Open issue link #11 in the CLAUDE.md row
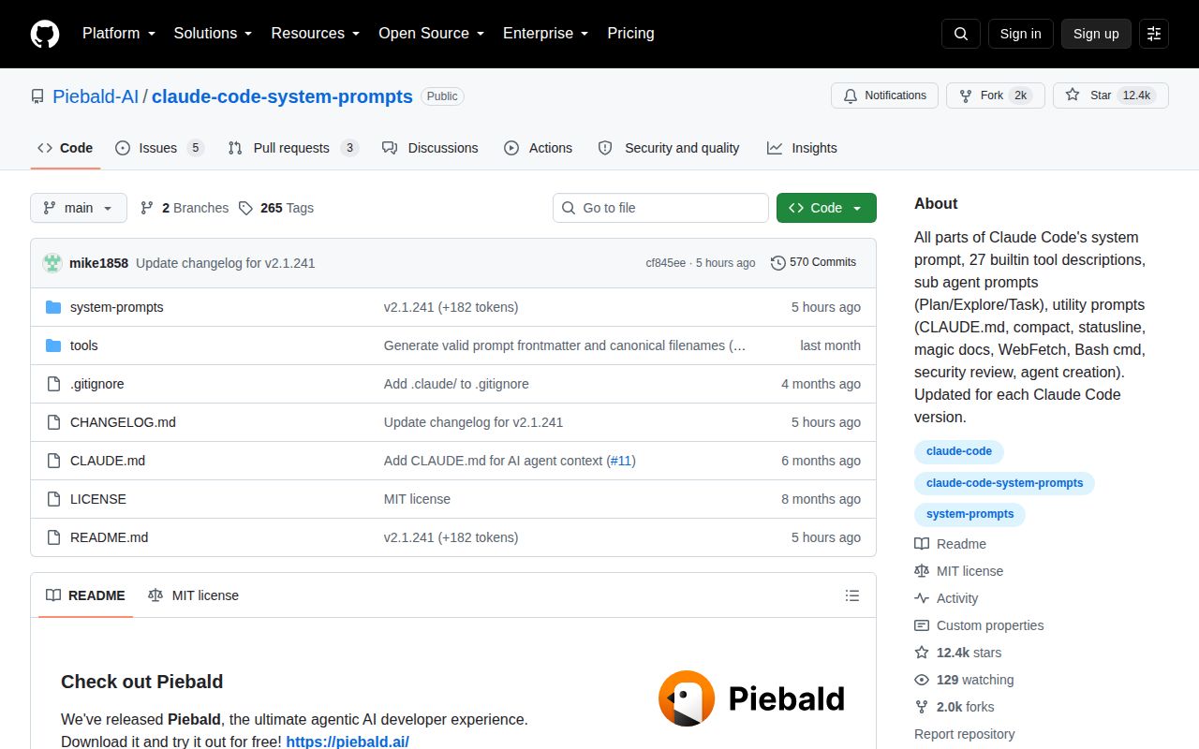Screen dimensions: 1199x749 click(621, 461)
